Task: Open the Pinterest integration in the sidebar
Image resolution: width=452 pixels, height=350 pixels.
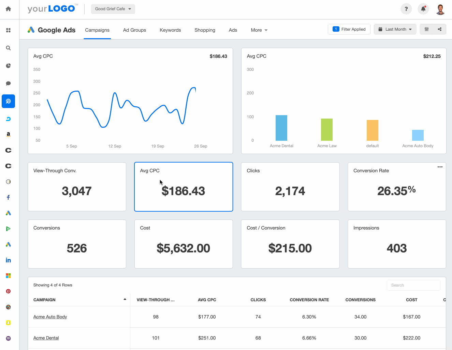Action: [8, 291]
